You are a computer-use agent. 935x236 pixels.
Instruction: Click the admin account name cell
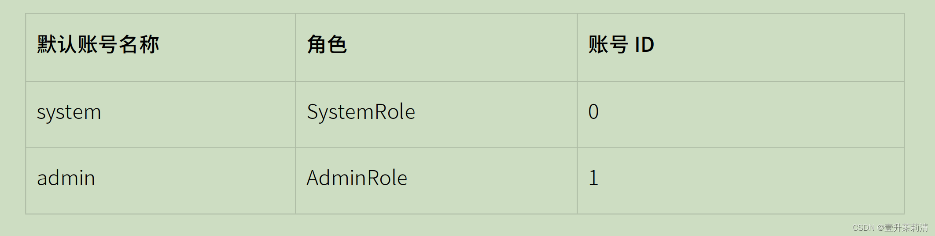[x=66, y=178]
